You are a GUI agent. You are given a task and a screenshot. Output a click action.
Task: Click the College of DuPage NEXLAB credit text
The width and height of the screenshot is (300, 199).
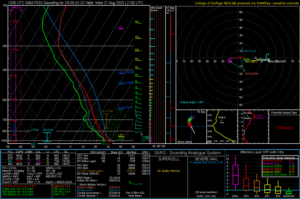tap(247, 3)
